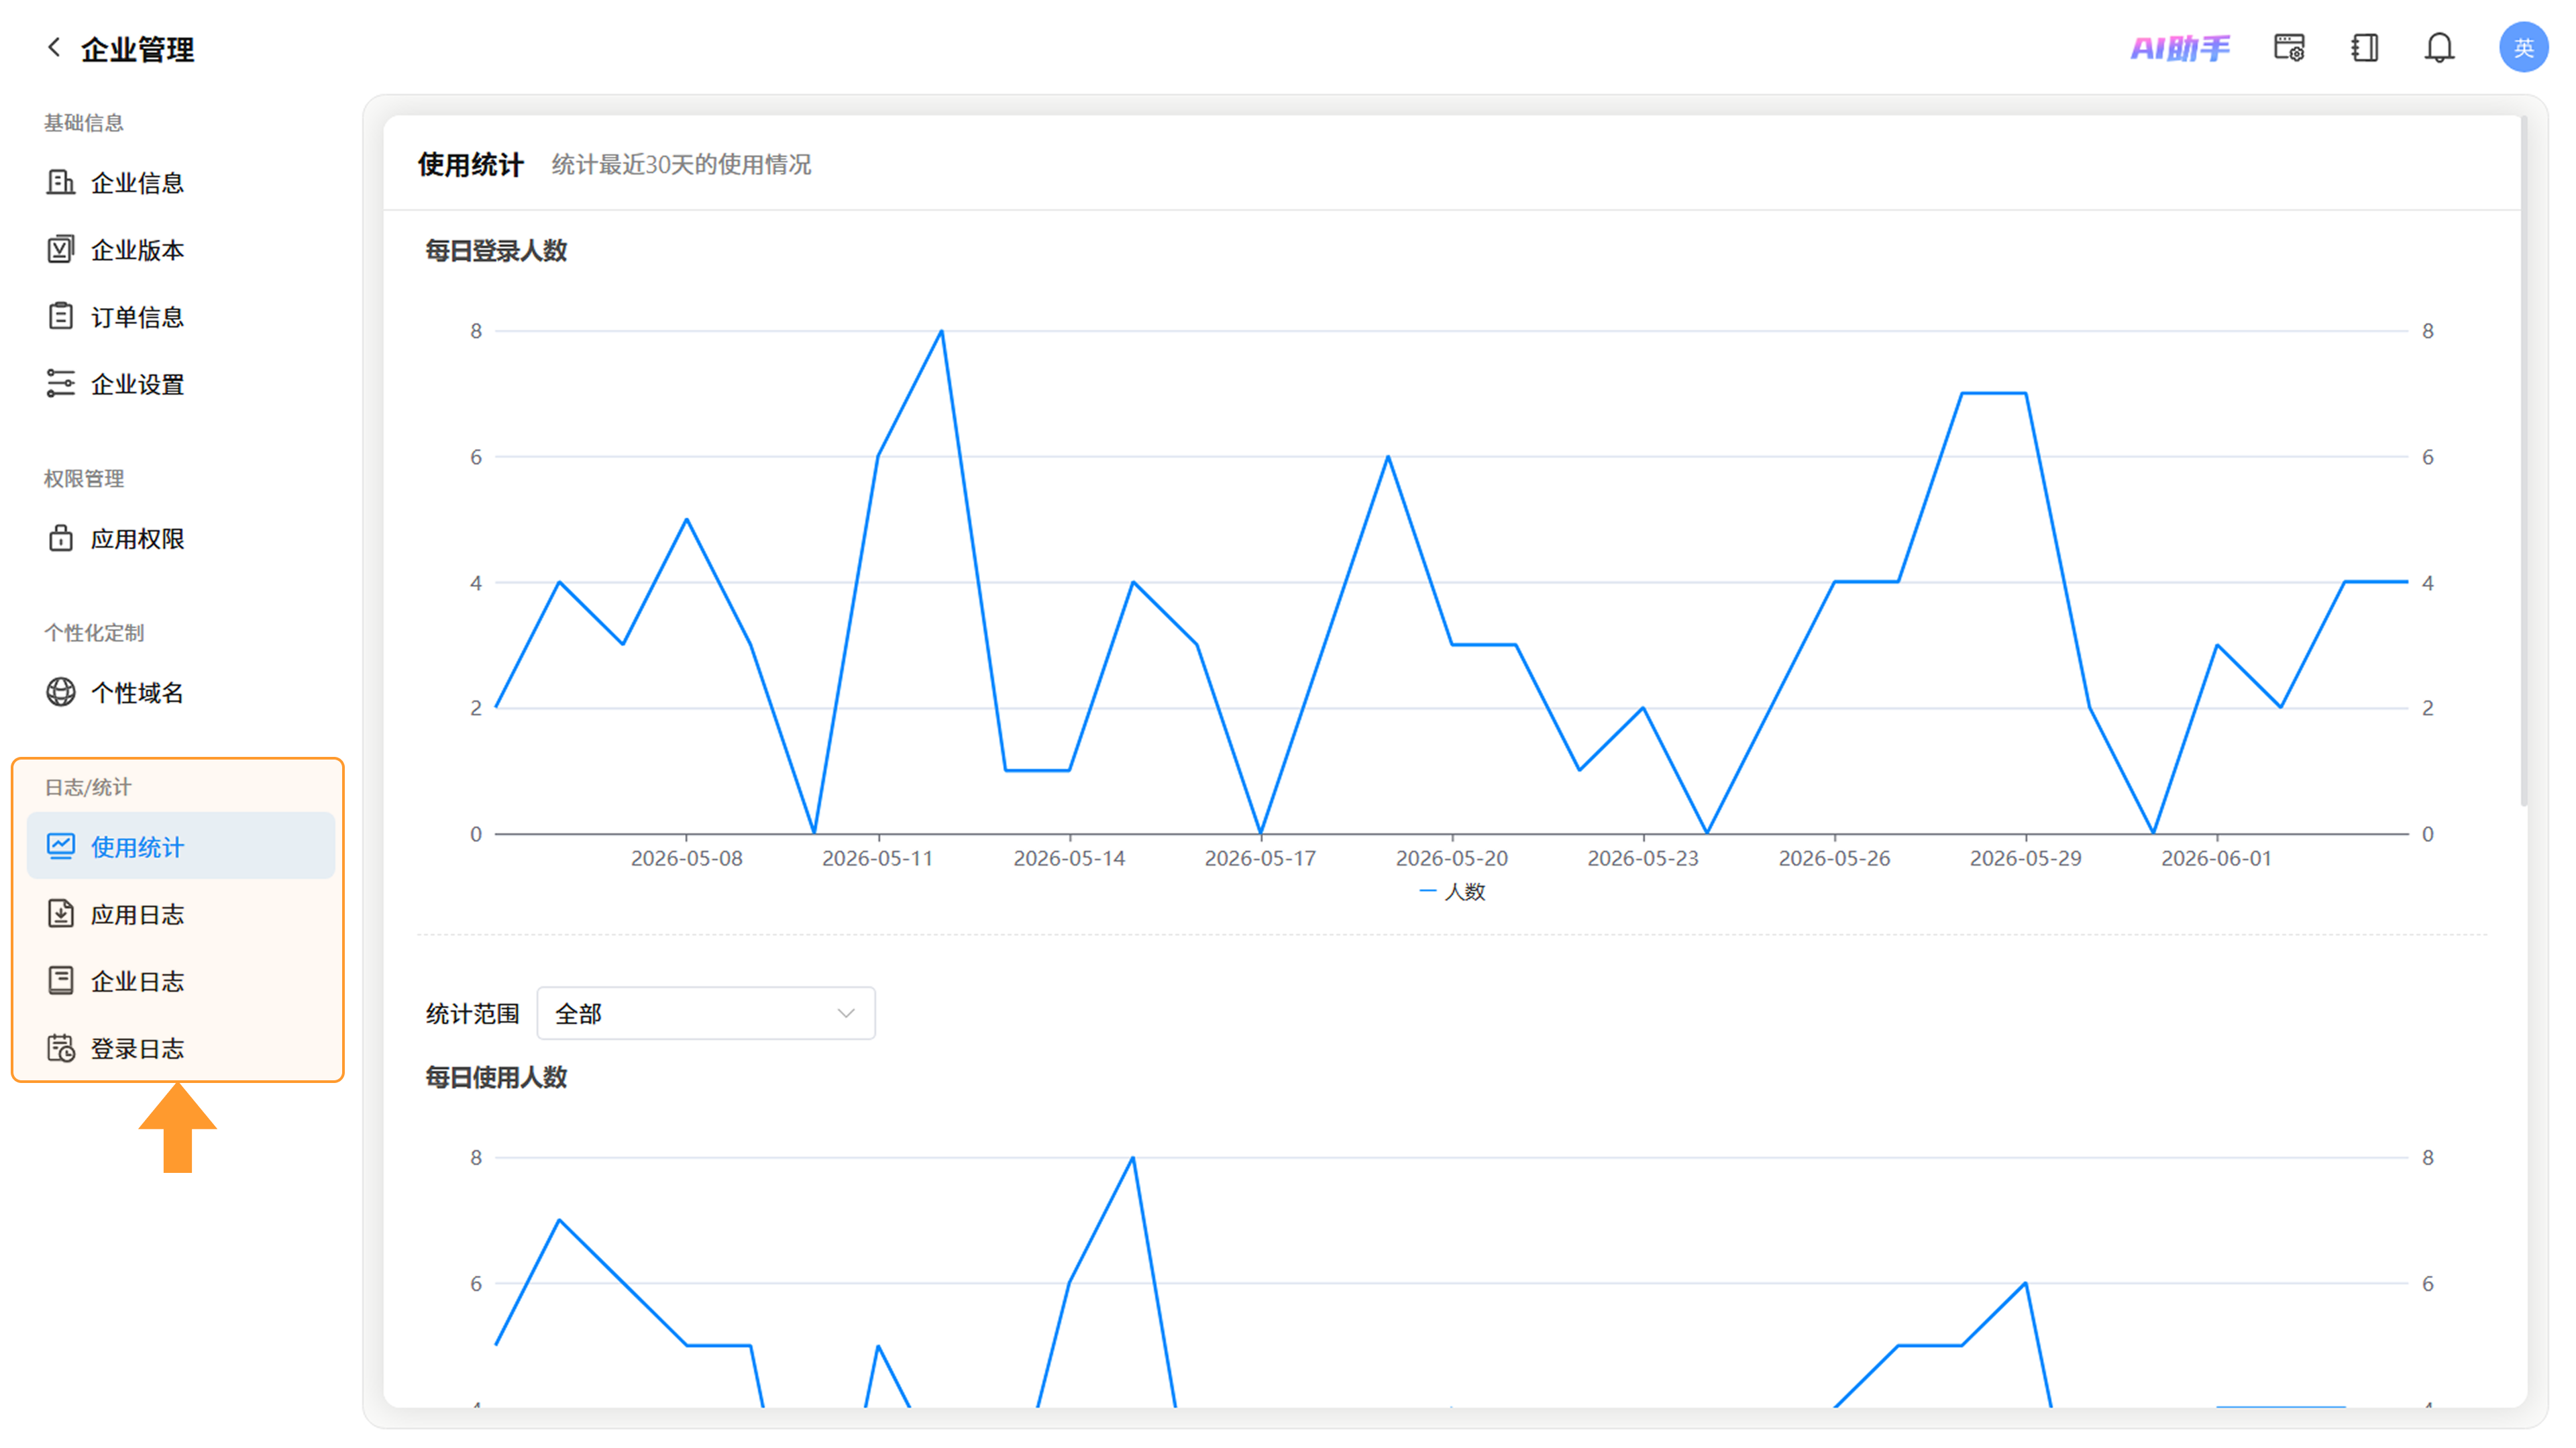Open 企业设置 menu item
Screen dimensions: 2576x1448
coord(181,383)
